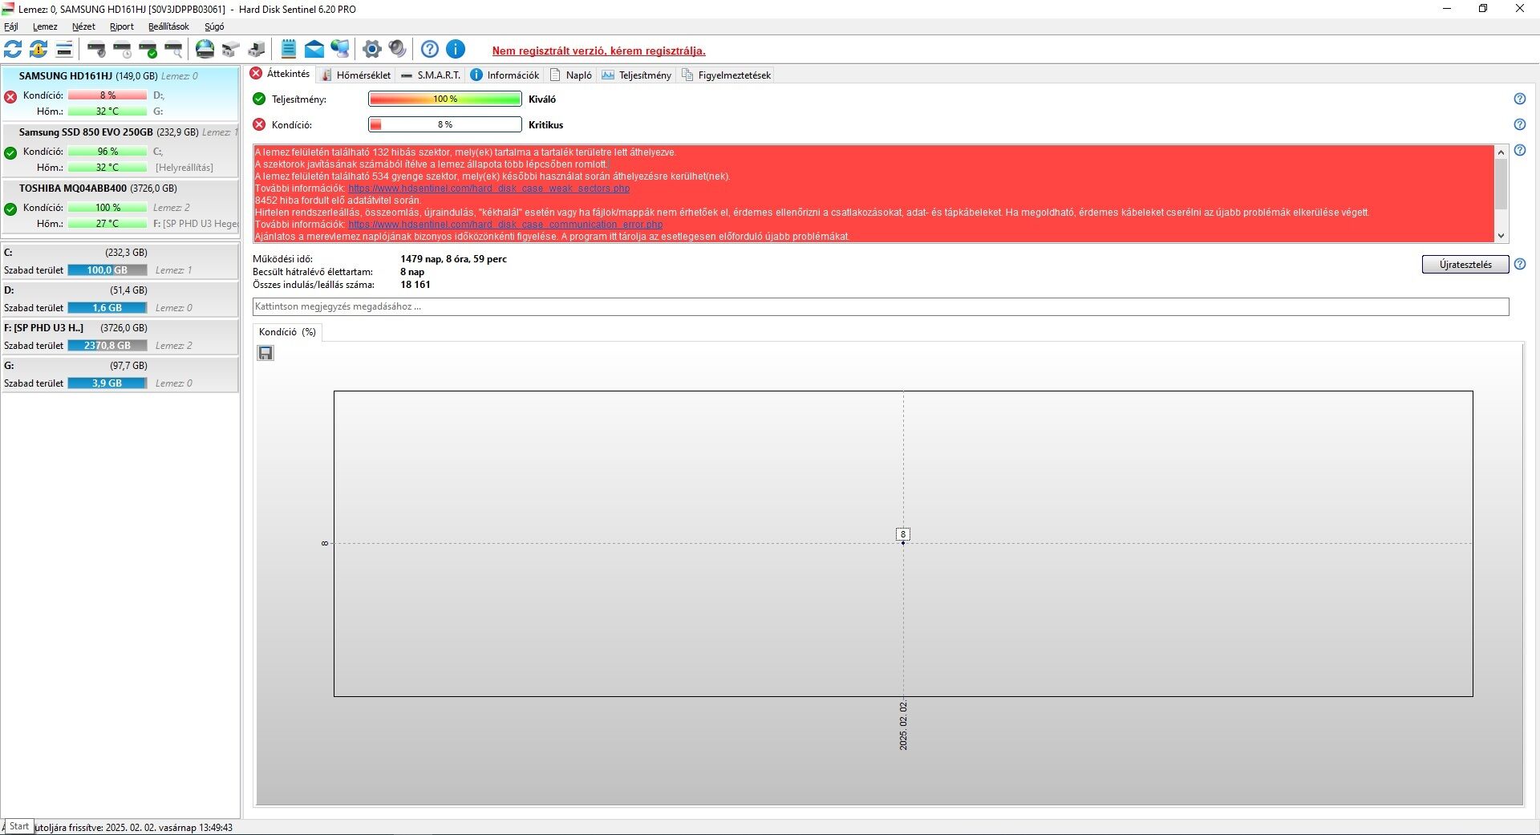Open the blue notepad report icon
This screenshot has width=1540, height=835.
(289, 50)
